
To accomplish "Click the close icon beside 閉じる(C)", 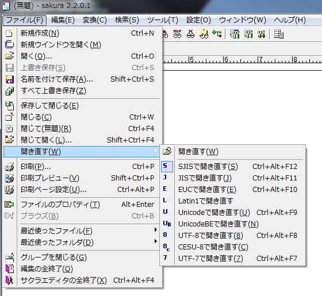I will pyautogui.click(x=9, y=117).
